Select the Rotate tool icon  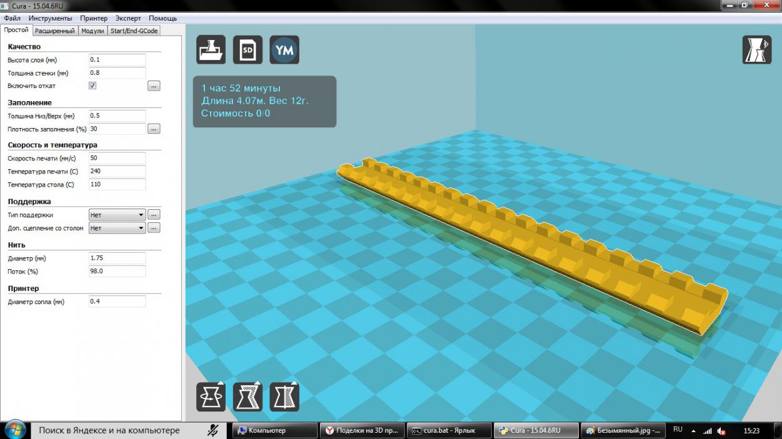point(211,397)
